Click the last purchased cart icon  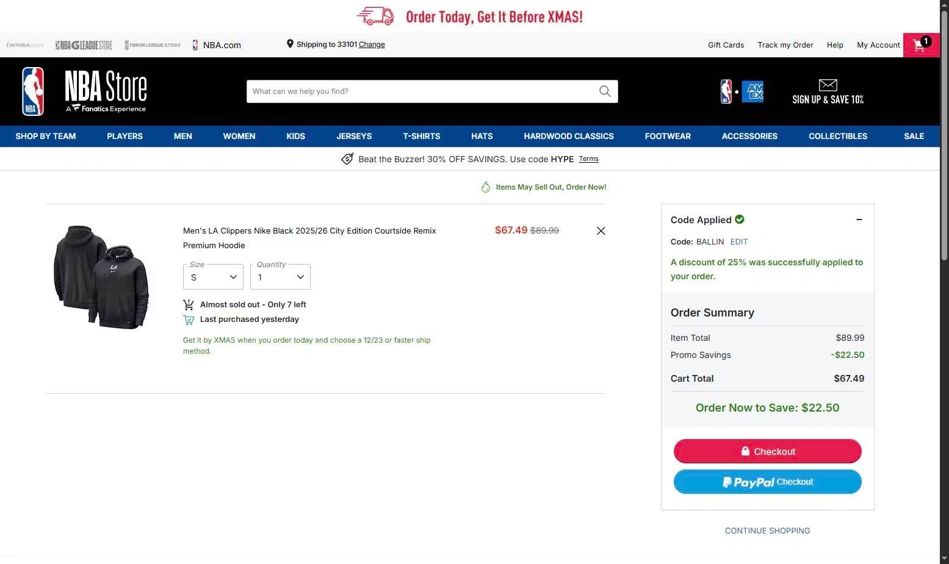[x=189, y=319]
